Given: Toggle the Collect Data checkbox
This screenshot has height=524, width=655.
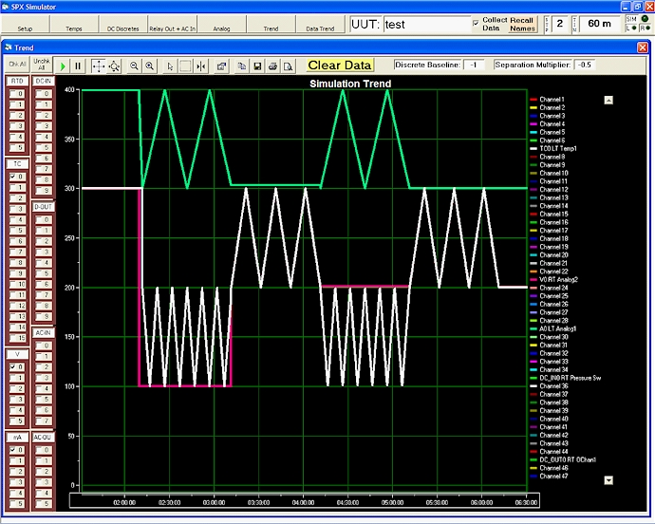Looking at the screenshot, I should (476, 23).
